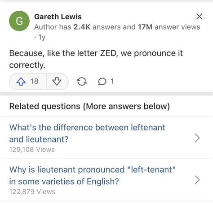Image resolution: width=213 pixels, height=203 pixels.
Task: Open Gareth Lewis's green avatar
Action: click(x=19, y=21)
